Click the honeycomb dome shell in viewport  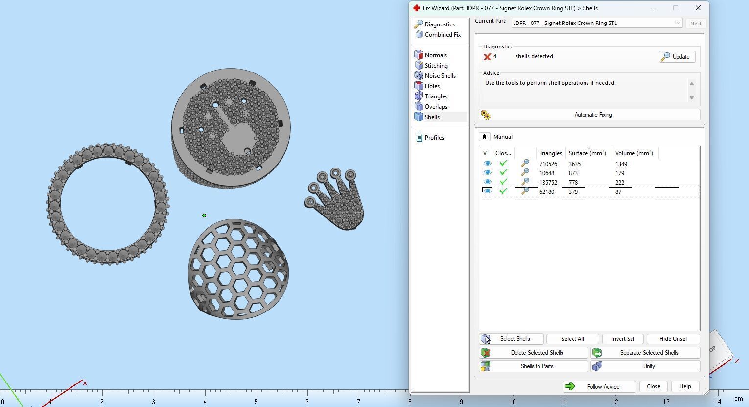[x=238, y=269]
